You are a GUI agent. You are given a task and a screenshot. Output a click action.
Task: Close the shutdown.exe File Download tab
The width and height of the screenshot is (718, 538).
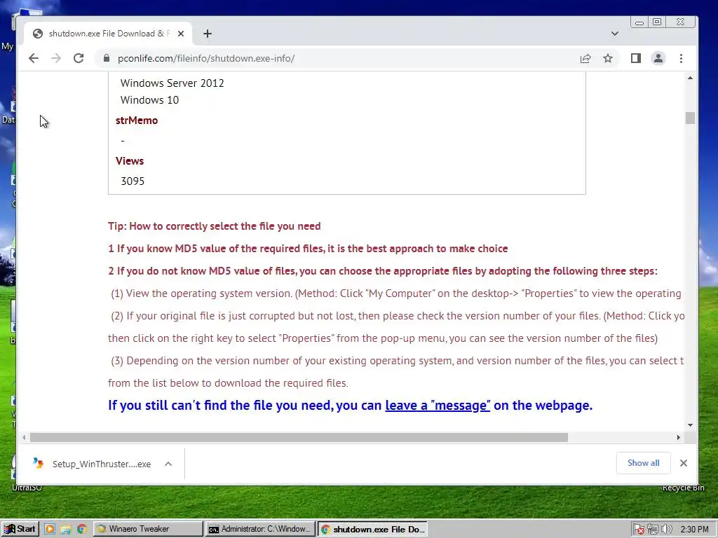point(181,34)
